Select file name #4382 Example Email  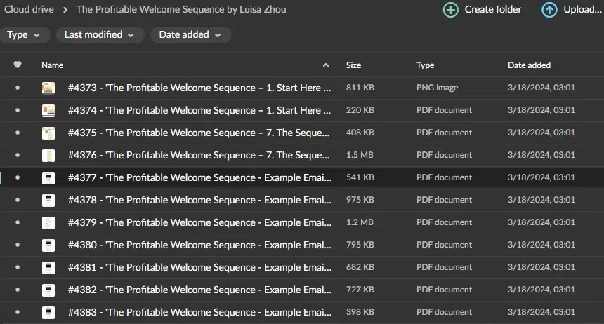[199, 290]
